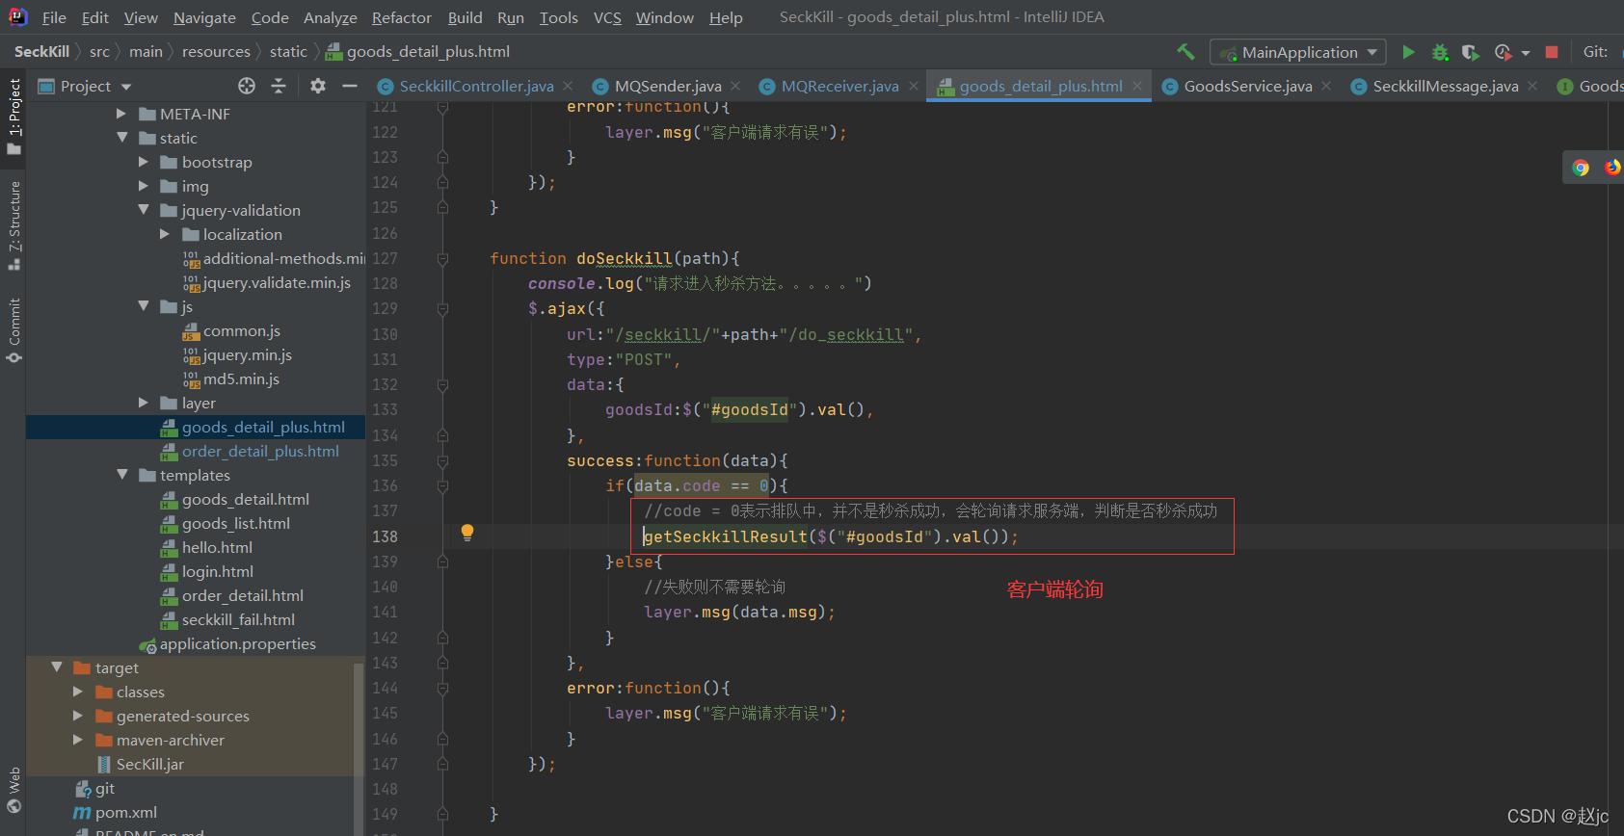Click the lightbulb intention icon on line 138

pos(467,533)
